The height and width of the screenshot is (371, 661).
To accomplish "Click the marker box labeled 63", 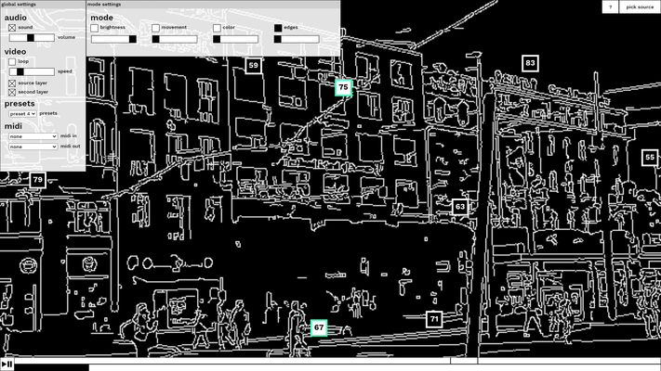I will (460, 207).
